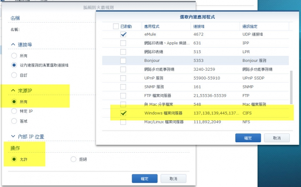Collapse the 來源IP section chevron
This screenshot has height=187, width=301.
13,90
